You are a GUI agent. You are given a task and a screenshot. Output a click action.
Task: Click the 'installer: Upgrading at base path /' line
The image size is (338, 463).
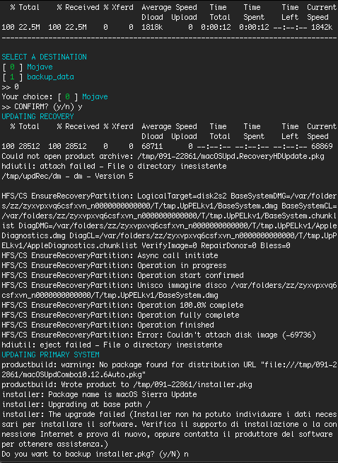pos(76,404)
